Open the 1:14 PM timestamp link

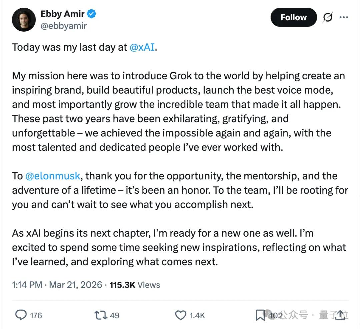click(x=27, y=285)
